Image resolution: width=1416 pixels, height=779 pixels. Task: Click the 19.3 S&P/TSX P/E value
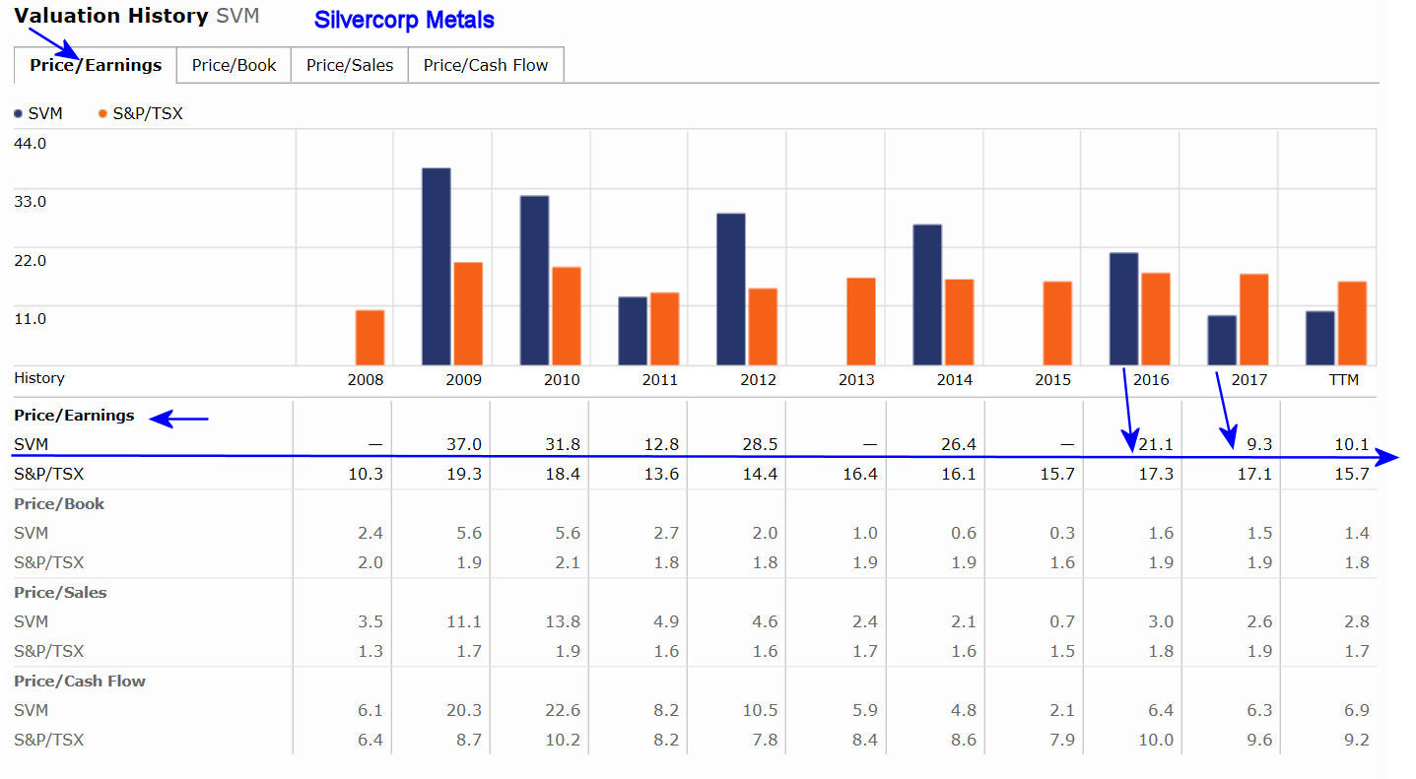(x=465, y=475)
